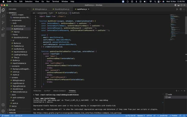
Task: Open the Search view in activity bar
Action: pyautogui.click(x=3, y=16)
